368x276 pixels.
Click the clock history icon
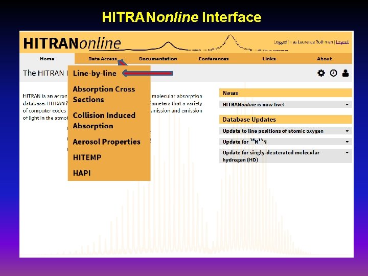(333, 73)
